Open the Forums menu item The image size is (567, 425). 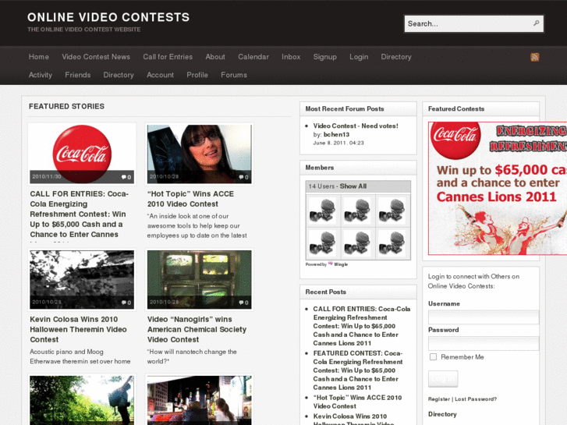coord(234,75)
